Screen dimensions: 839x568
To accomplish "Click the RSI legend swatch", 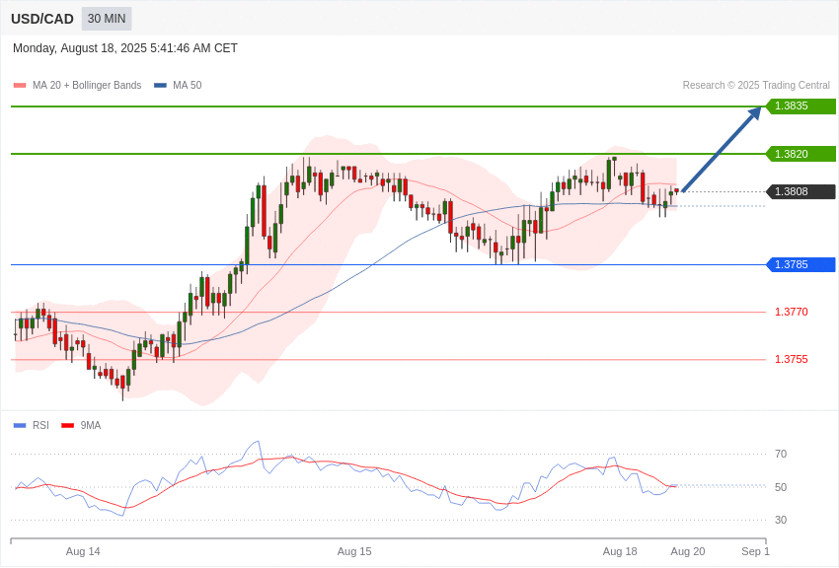I will click(20, 425).
